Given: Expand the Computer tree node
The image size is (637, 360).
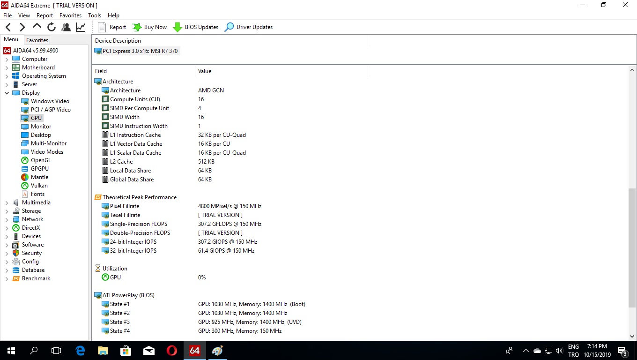Looking at the screenshot, I should 7,59.
